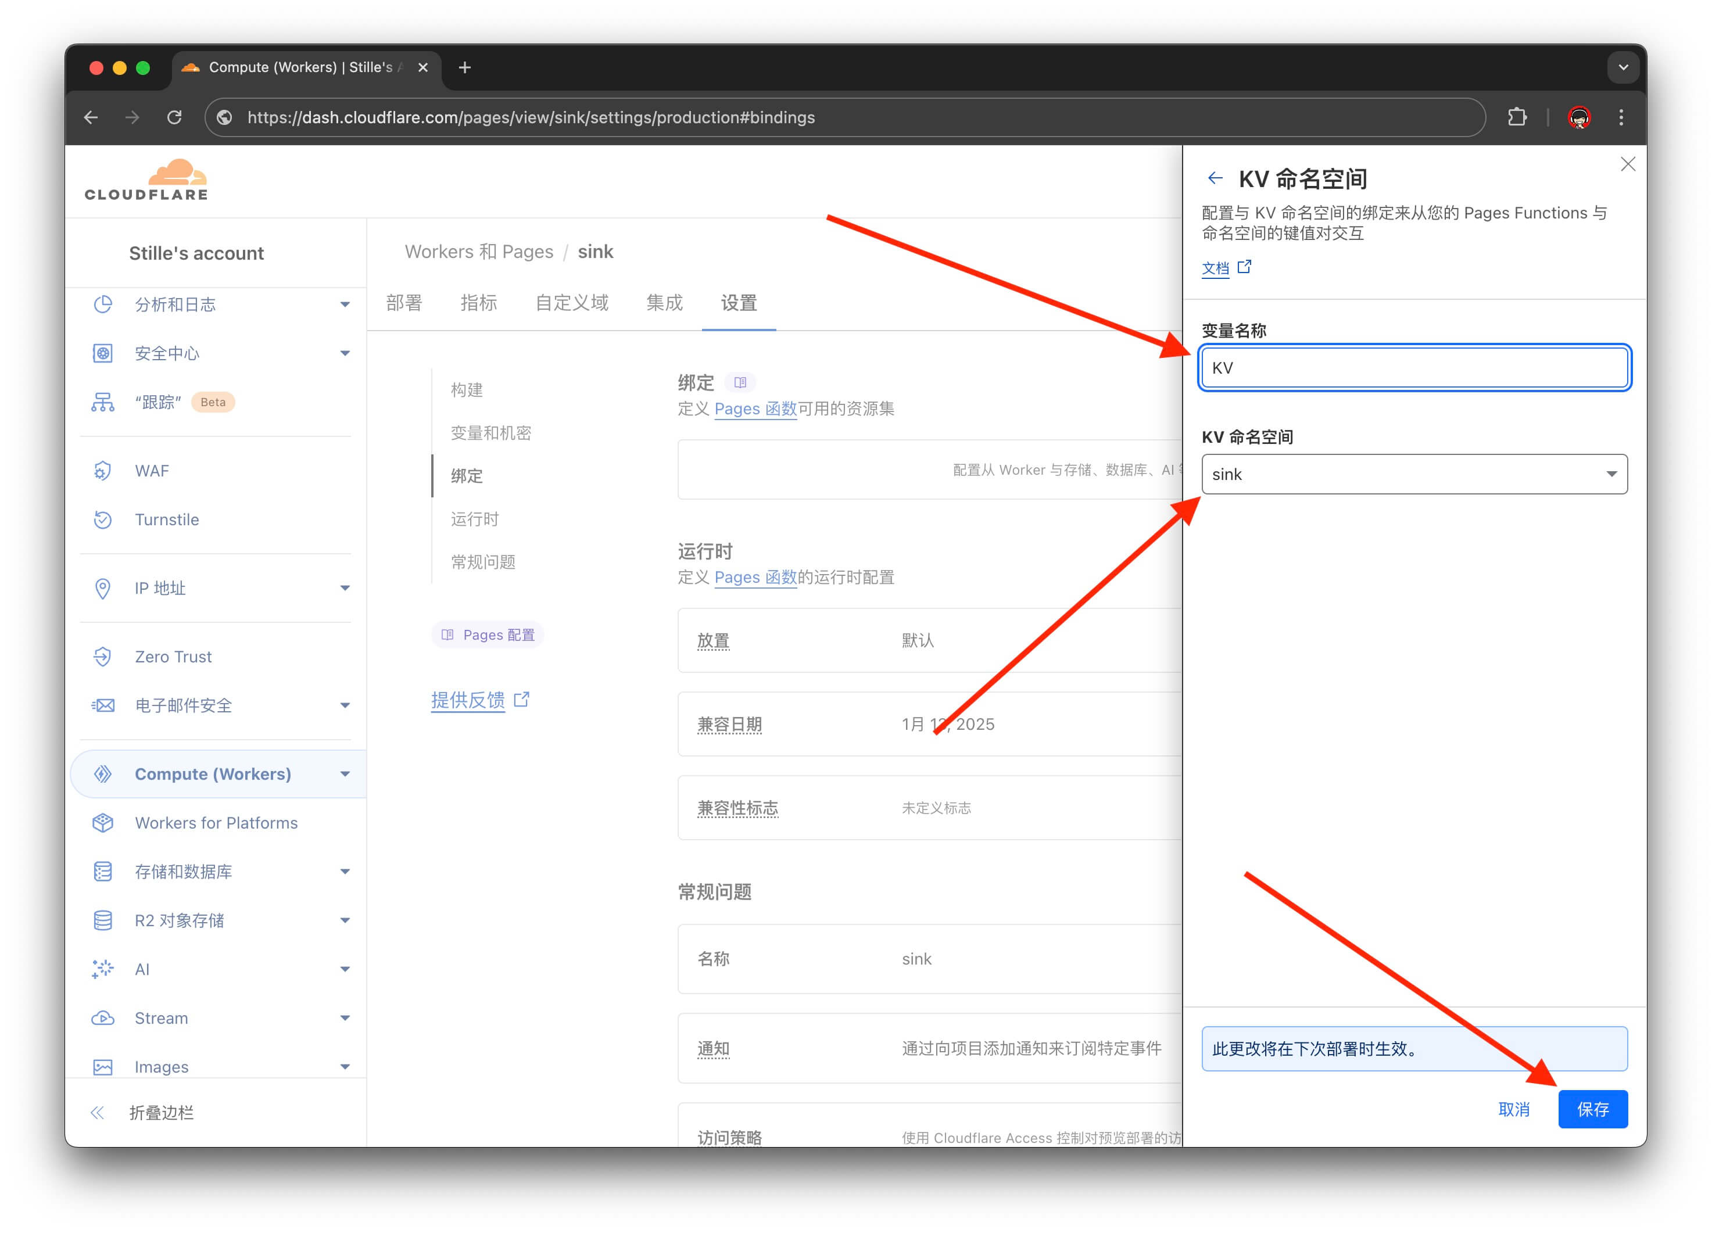Open the 运行时 settings section
This screenshot has width=1712, height=1233.
click(474, 519)
